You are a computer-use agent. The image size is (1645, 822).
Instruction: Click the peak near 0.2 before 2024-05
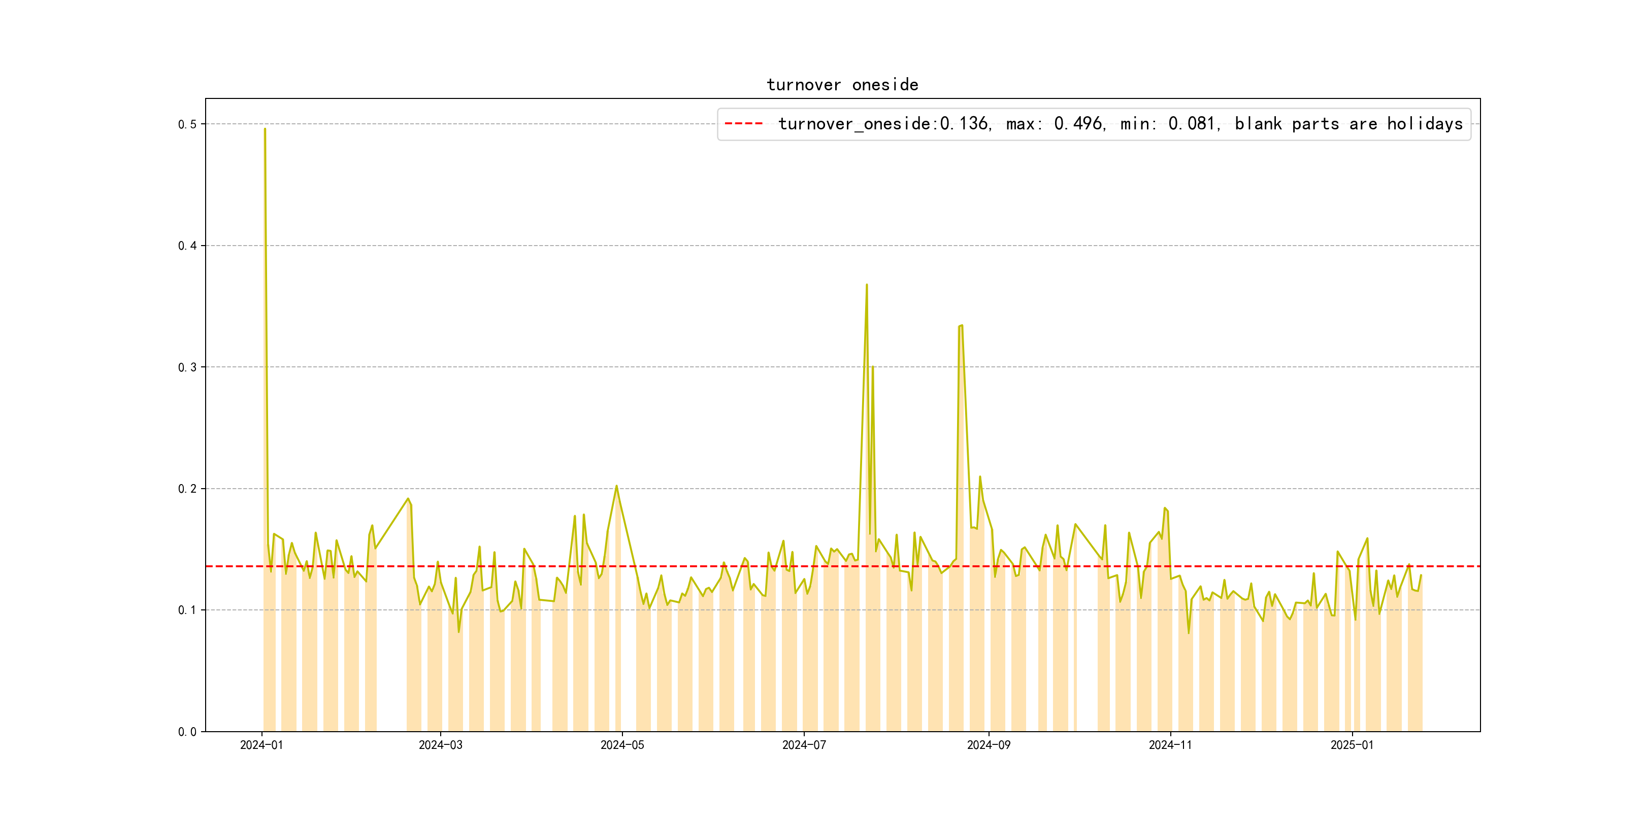(616, 486)
